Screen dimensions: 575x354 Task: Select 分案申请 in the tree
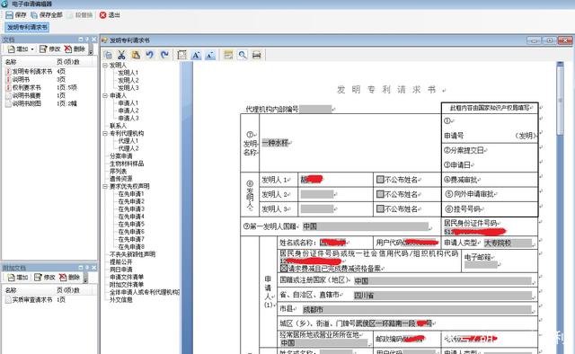tap(121, 156)
